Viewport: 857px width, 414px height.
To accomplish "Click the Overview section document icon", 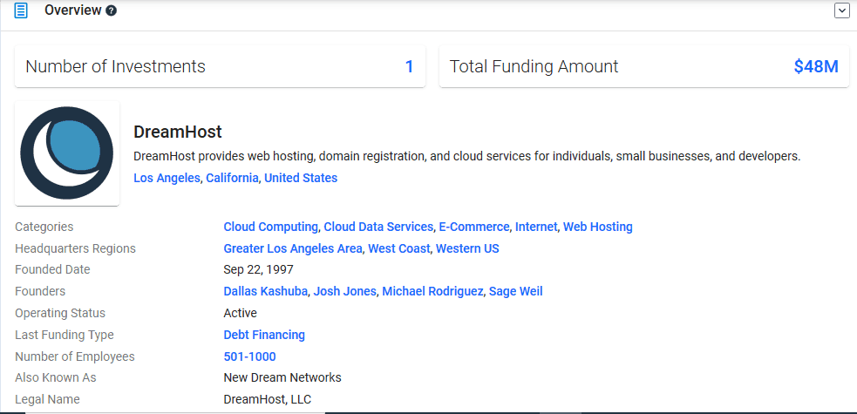I will 21,10.
